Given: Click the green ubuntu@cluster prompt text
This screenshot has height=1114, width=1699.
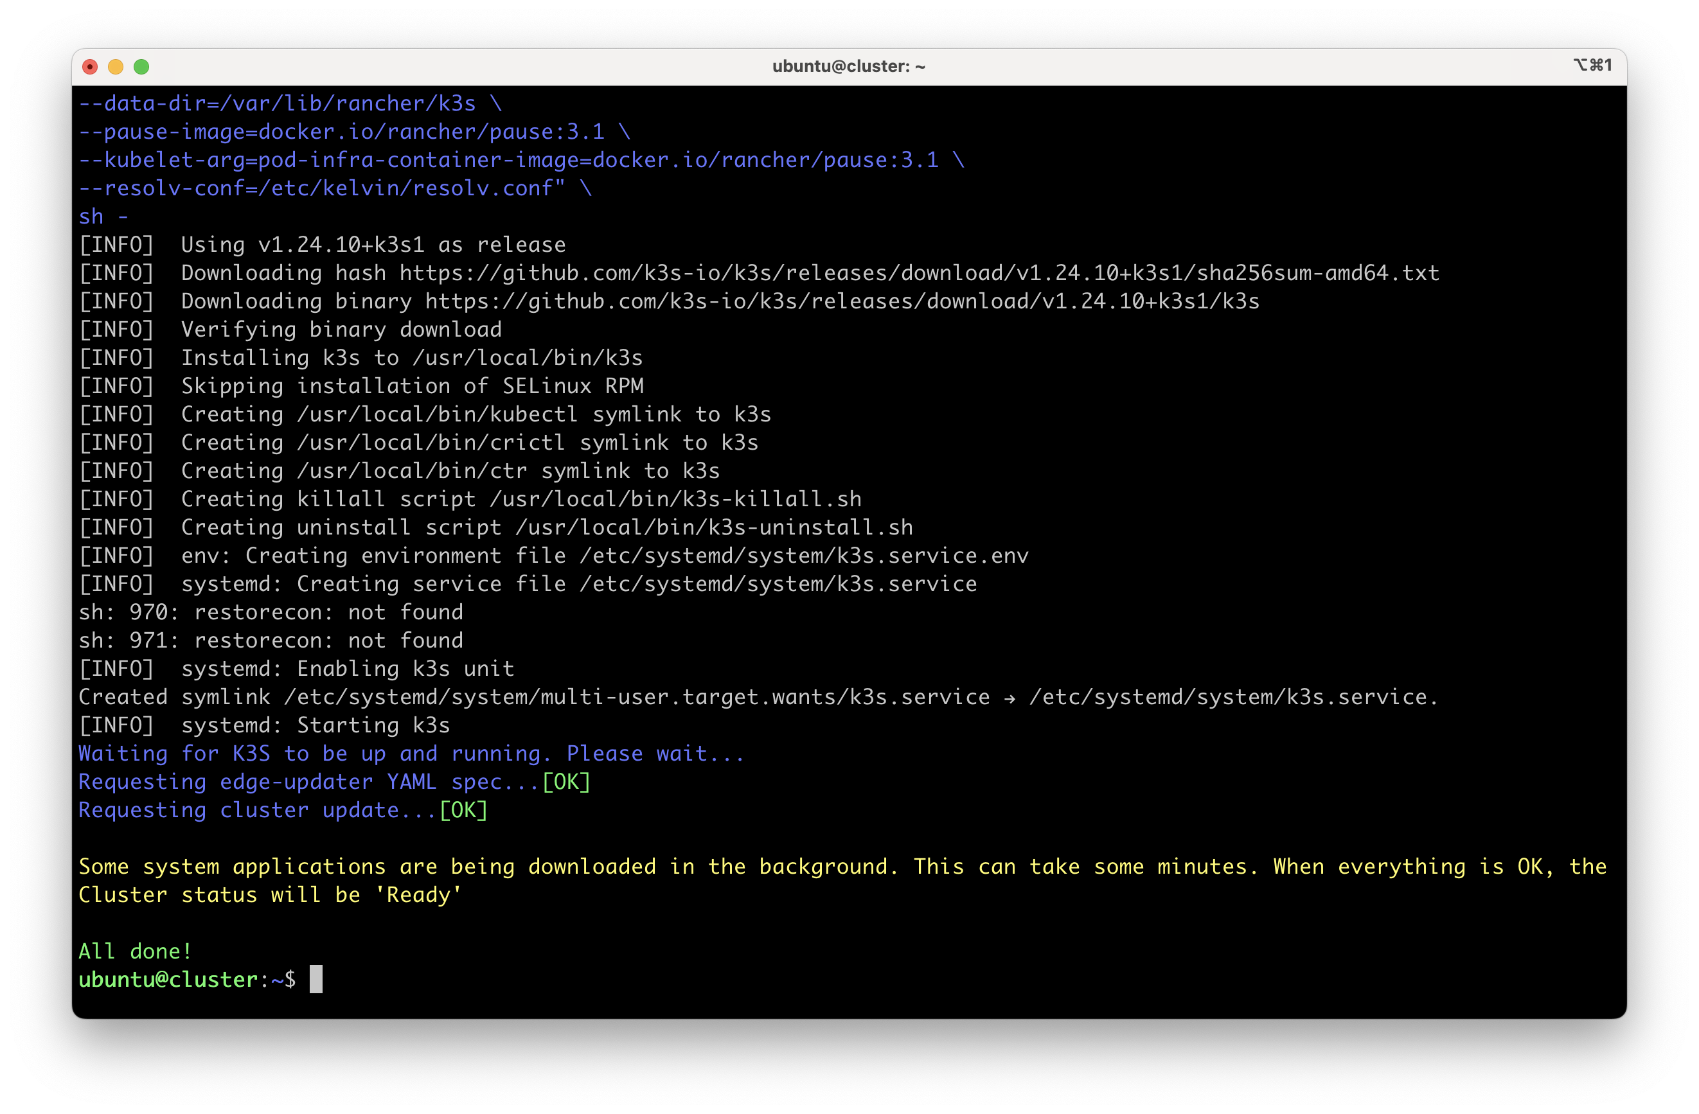Looking at the screenshot, I should (x=168, y=979).
